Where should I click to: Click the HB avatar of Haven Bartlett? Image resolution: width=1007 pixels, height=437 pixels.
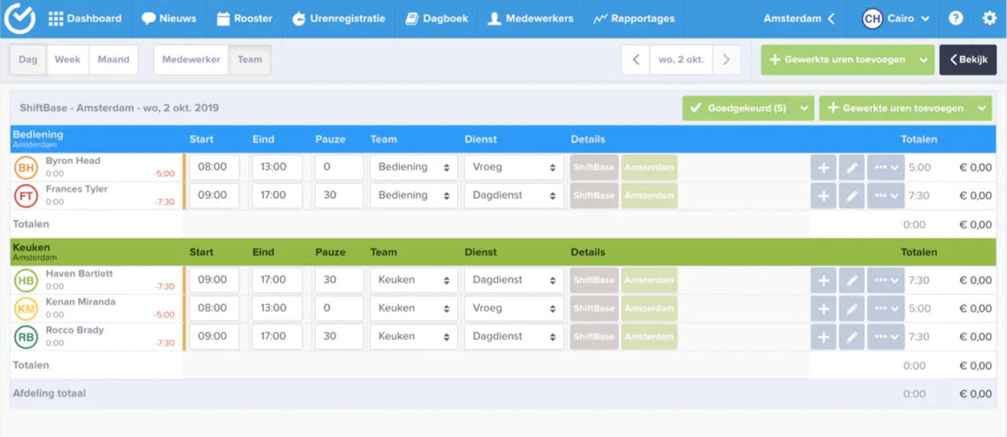[26, 280]
